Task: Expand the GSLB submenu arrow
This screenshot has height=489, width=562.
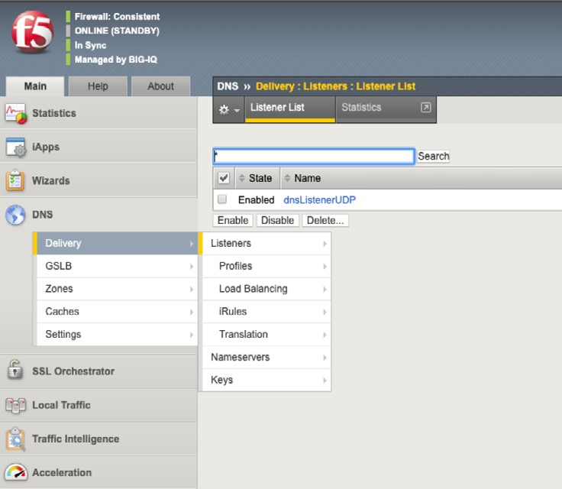Action: (192, 266)
